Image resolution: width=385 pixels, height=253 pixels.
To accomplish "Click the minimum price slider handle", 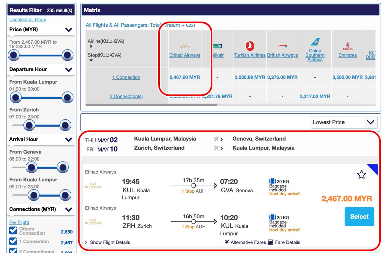I will tap(14, 56).
